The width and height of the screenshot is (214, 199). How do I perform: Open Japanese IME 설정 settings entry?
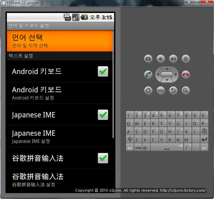(x=60, y=136)
